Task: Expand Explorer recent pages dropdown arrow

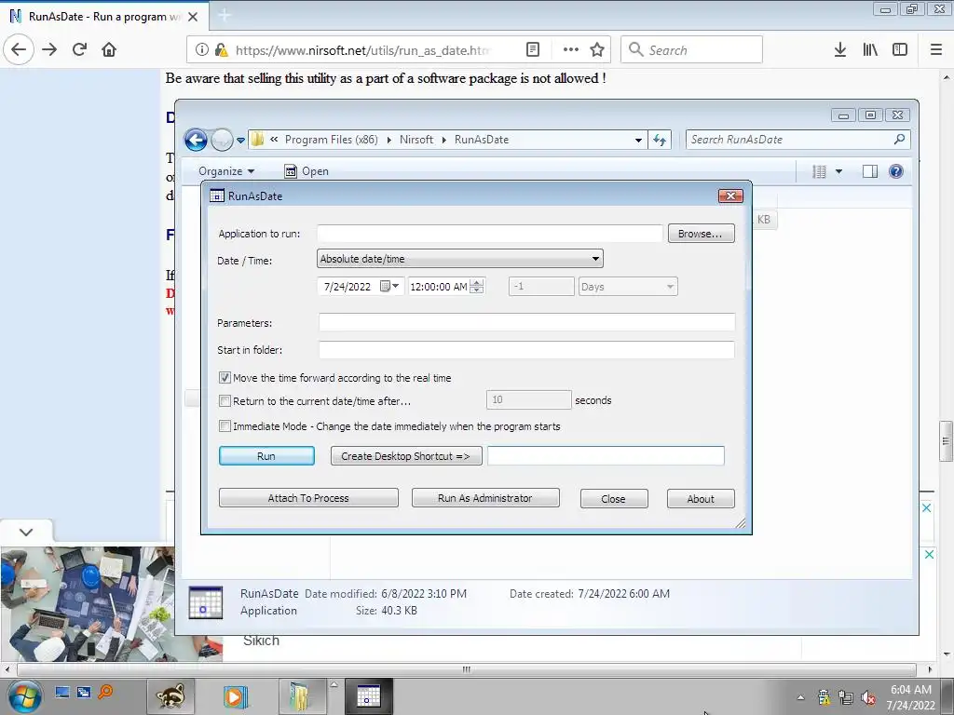Action: coord(241,141)
